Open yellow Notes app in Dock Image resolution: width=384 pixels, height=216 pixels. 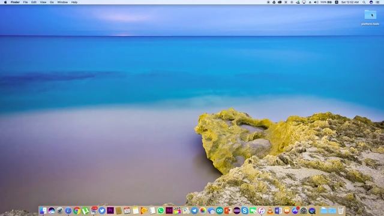click(136, 211)
